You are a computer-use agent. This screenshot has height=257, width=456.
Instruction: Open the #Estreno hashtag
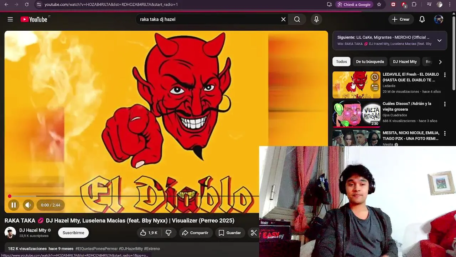152,249
